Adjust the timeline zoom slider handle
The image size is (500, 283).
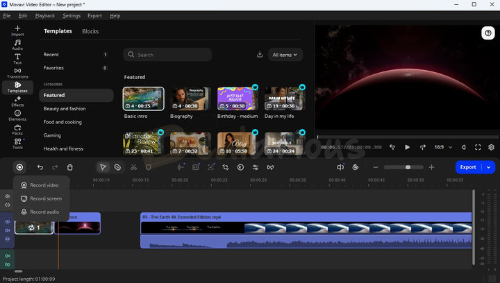point(408,167)
